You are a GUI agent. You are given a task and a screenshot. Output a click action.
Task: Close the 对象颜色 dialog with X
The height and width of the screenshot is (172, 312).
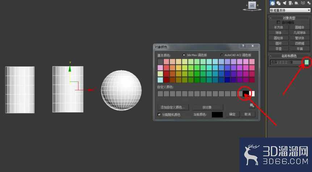(x=253, y=46)
